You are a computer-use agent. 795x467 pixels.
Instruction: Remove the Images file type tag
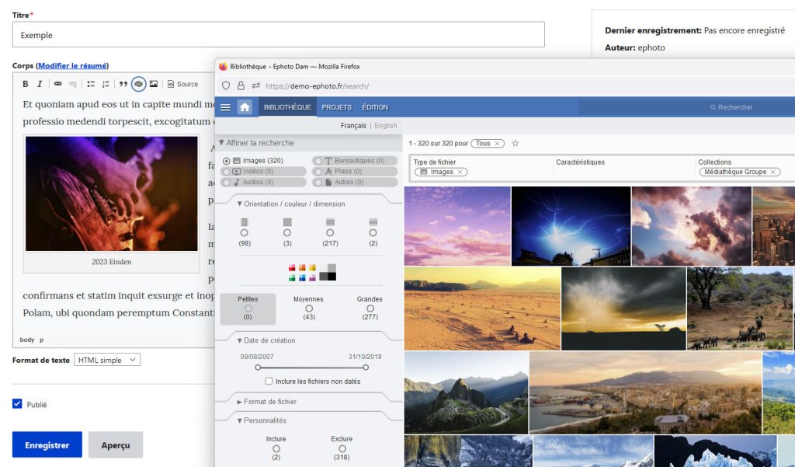(460, 172)
